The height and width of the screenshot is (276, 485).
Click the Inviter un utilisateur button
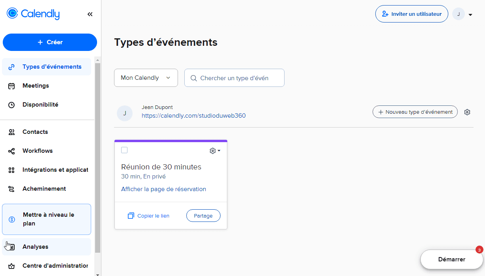[412, 13]
